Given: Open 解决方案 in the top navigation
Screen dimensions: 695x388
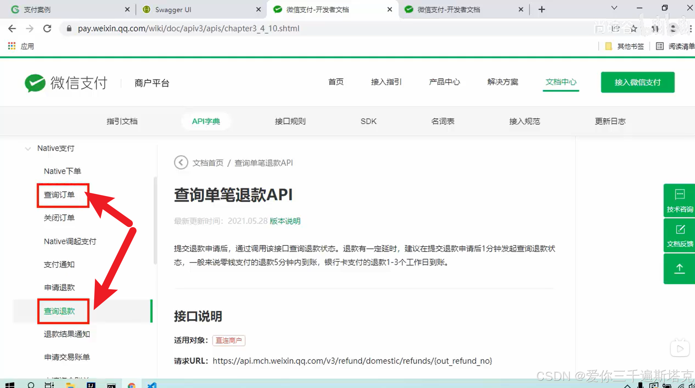Looking at the screenshot, I should click(x=502, y=82).
